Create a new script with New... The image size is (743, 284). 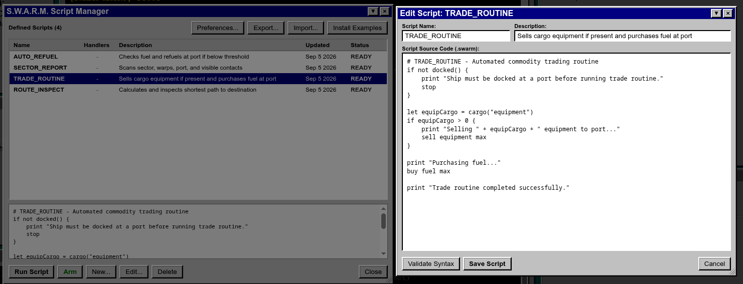click(x=101, y=271)
